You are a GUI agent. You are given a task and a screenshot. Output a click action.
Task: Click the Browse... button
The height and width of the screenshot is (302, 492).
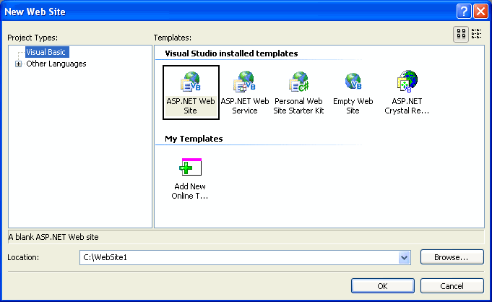452,257
